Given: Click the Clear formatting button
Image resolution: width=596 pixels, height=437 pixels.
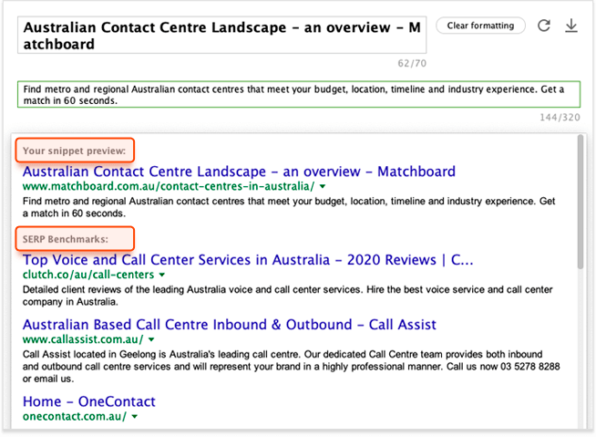Looking at the screenshot, I should coord(480,26).
